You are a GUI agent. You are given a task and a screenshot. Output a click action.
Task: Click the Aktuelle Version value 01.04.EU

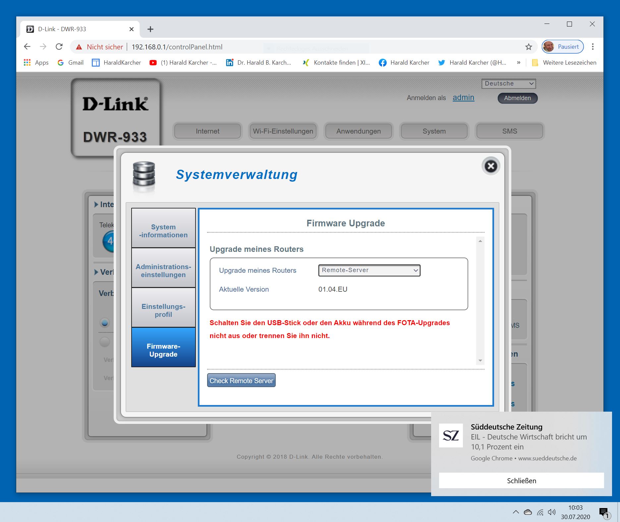[x=333, y=289]
